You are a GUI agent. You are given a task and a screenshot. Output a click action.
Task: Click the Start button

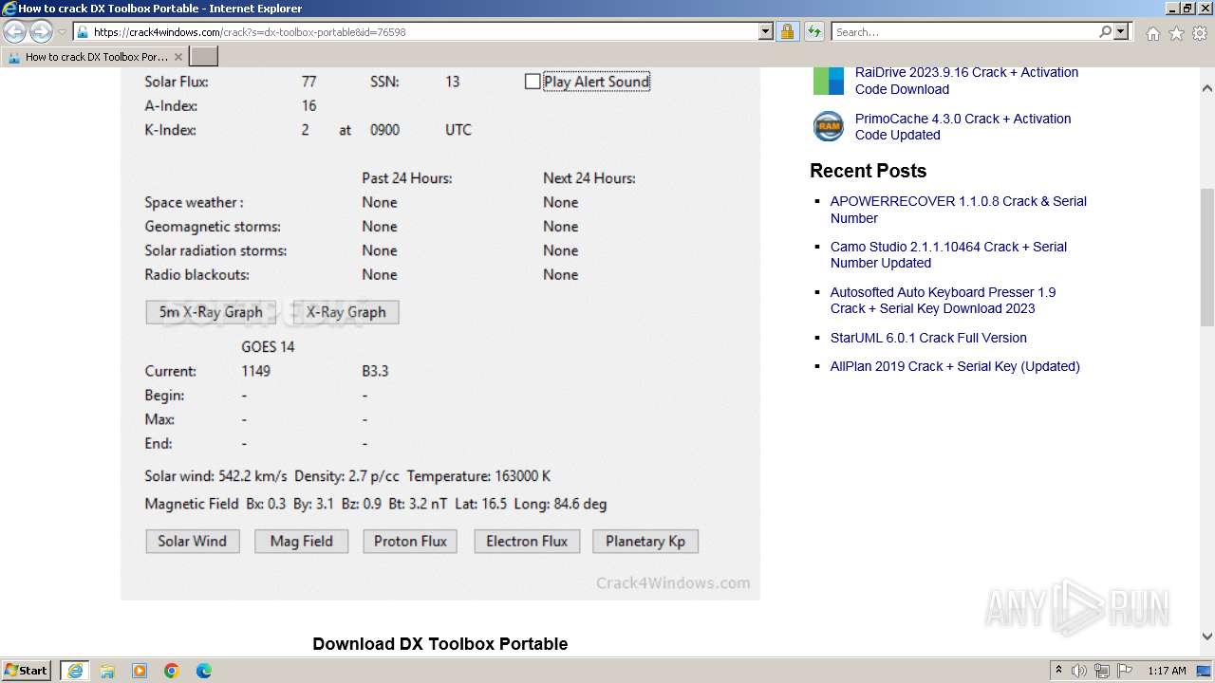point(27,671)
